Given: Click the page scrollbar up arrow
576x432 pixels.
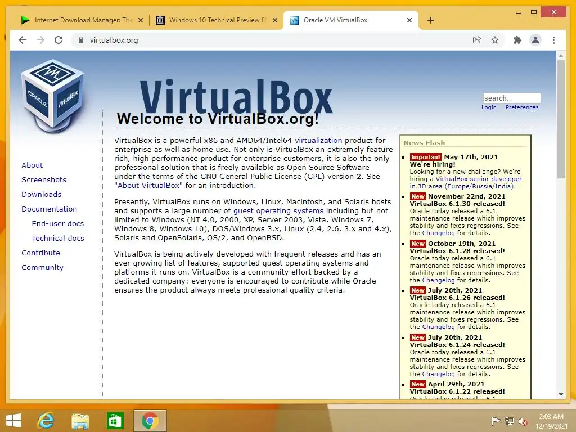Looking at the screenshot, I should pos(561,56).
